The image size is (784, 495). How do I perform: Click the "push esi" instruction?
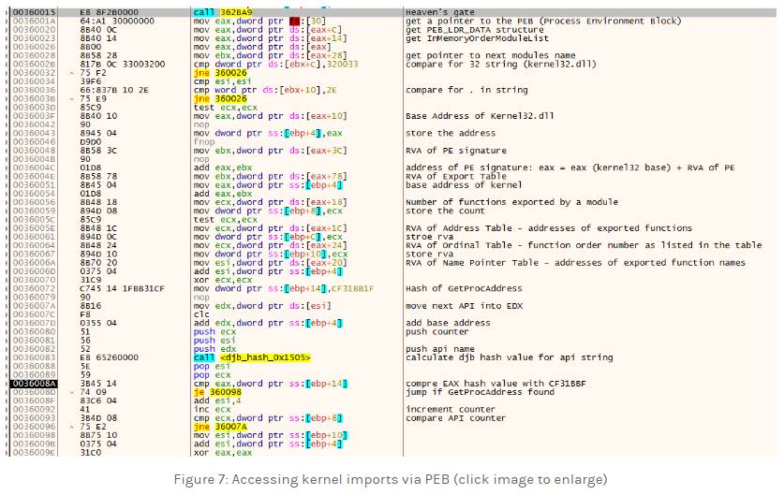pyautogui.click(x=214, y=341)
